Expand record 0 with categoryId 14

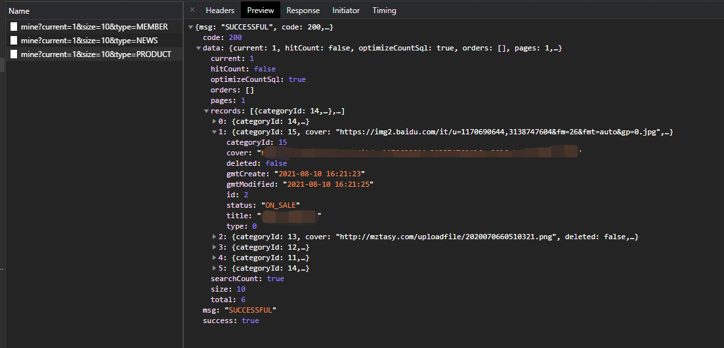coord(215,122)
